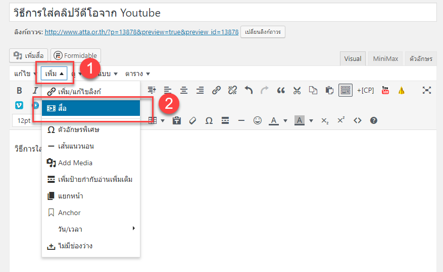This screenshot has width=443, height=272.
Task: Click the เพิ่มสื่อ button
Action: pyautogui.click(x=28, y=55)
